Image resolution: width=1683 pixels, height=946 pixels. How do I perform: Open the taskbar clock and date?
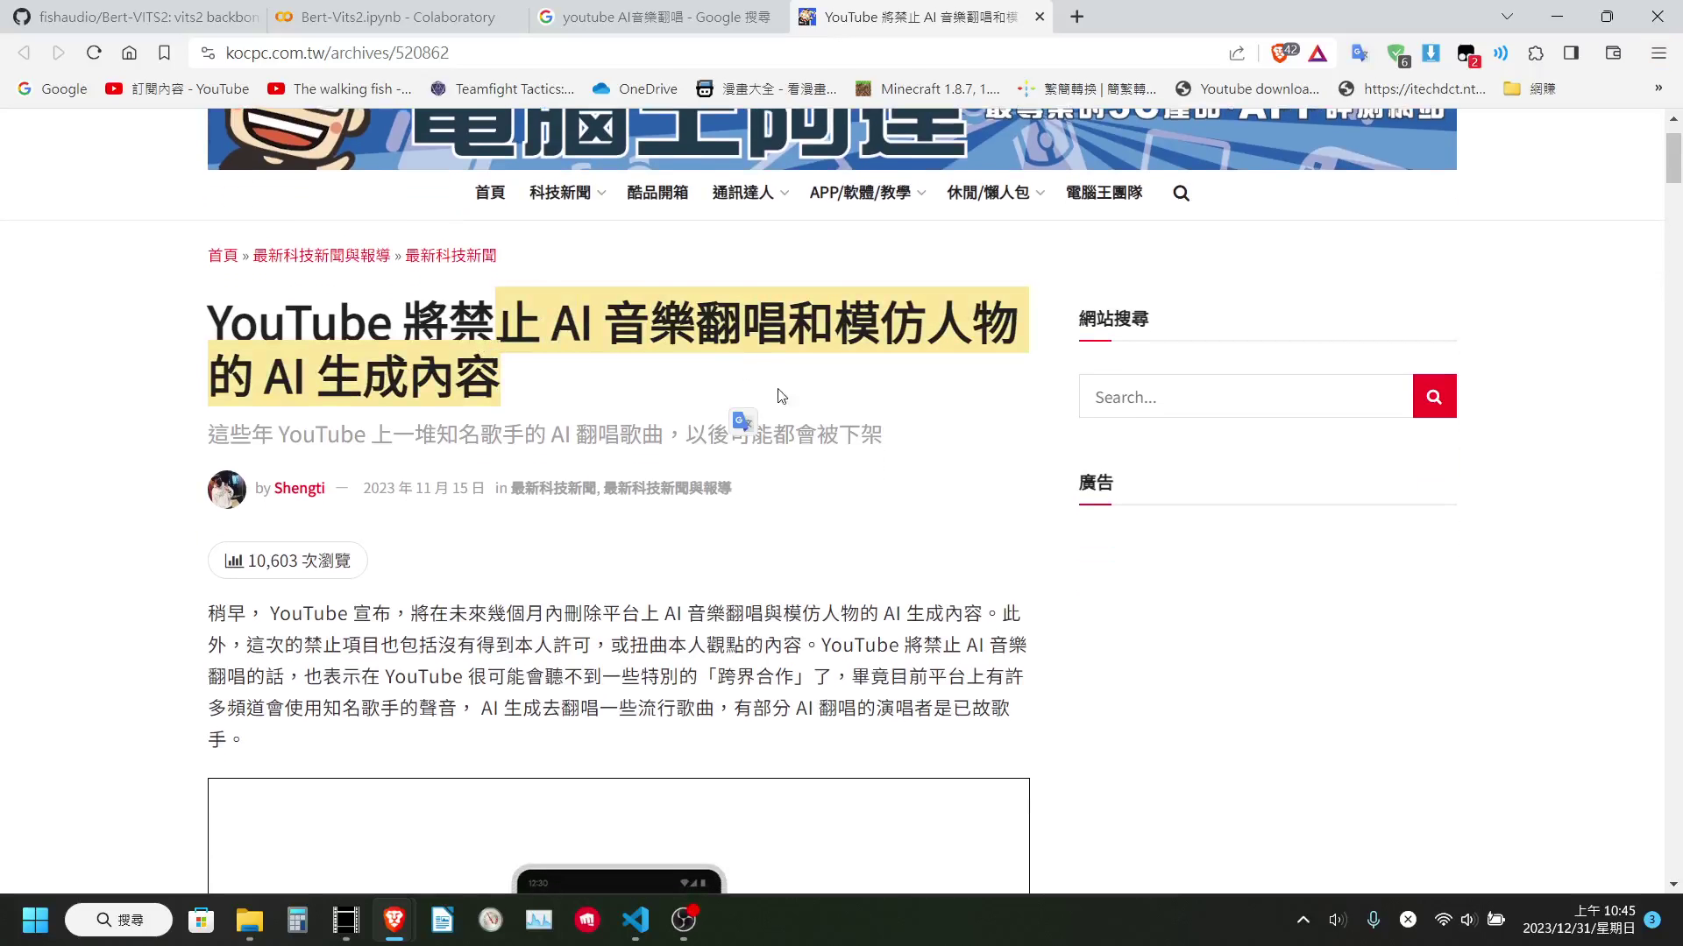coord(1579,920)
